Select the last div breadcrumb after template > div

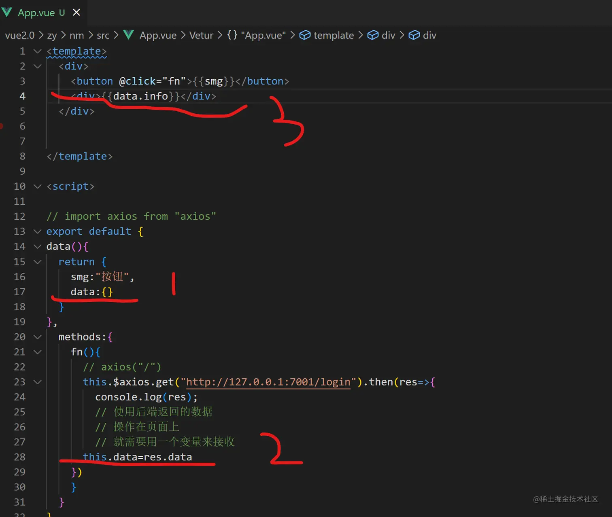point(429,36)
